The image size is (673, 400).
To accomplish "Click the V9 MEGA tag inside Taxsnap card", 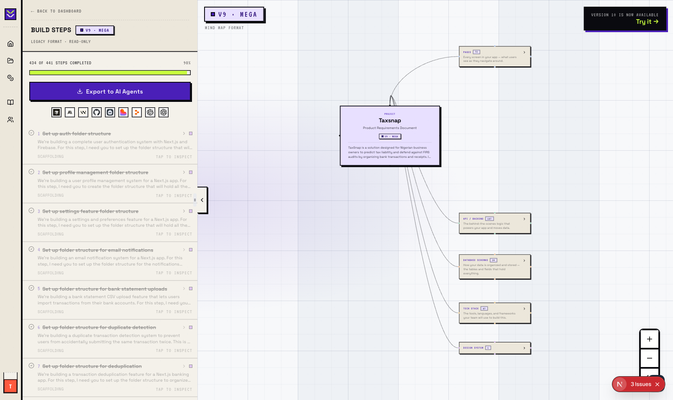I will [x=390, y=137].
